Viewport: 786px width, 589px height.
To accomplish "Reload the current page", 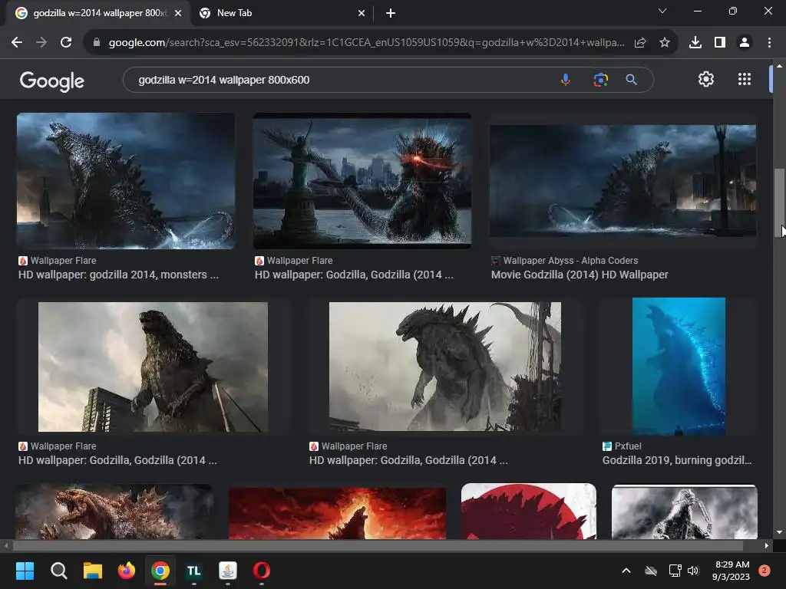I will (66, 43).
